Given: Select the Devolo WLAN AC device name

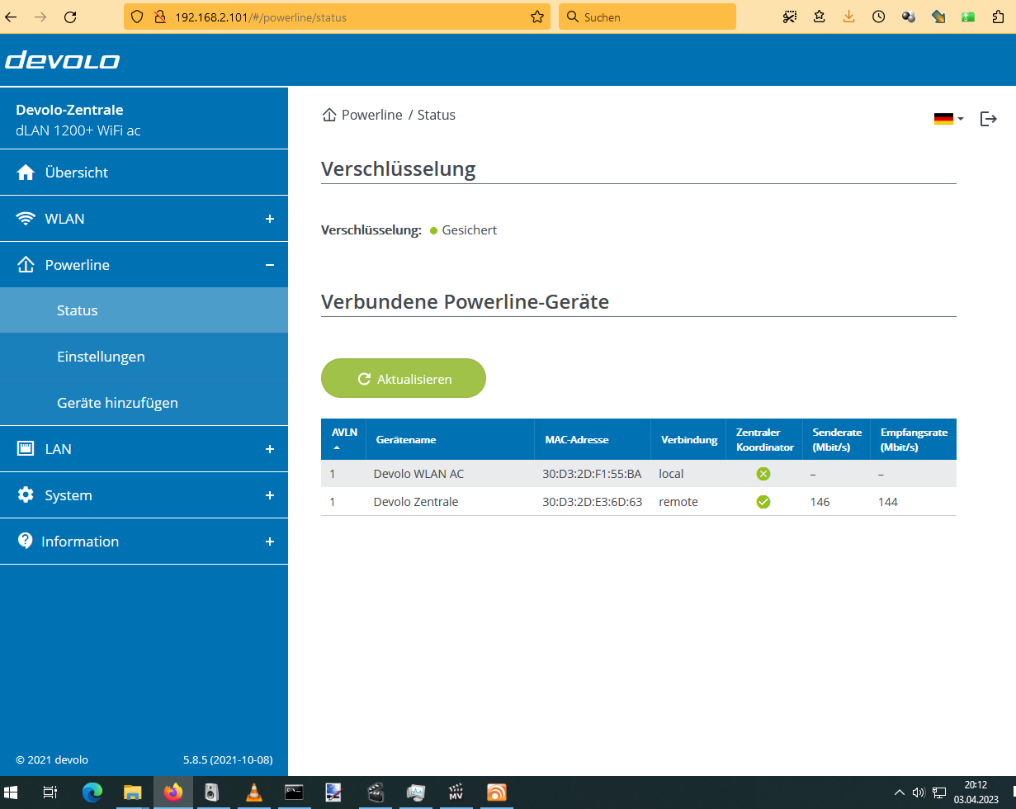Looking at the screenshot, I should point(418,474).
